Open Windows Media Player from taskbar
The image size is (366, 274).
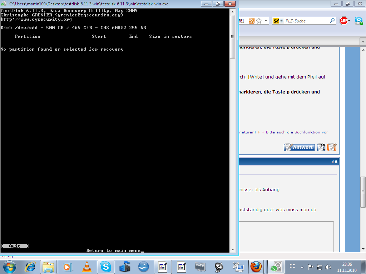pos(68,267)
